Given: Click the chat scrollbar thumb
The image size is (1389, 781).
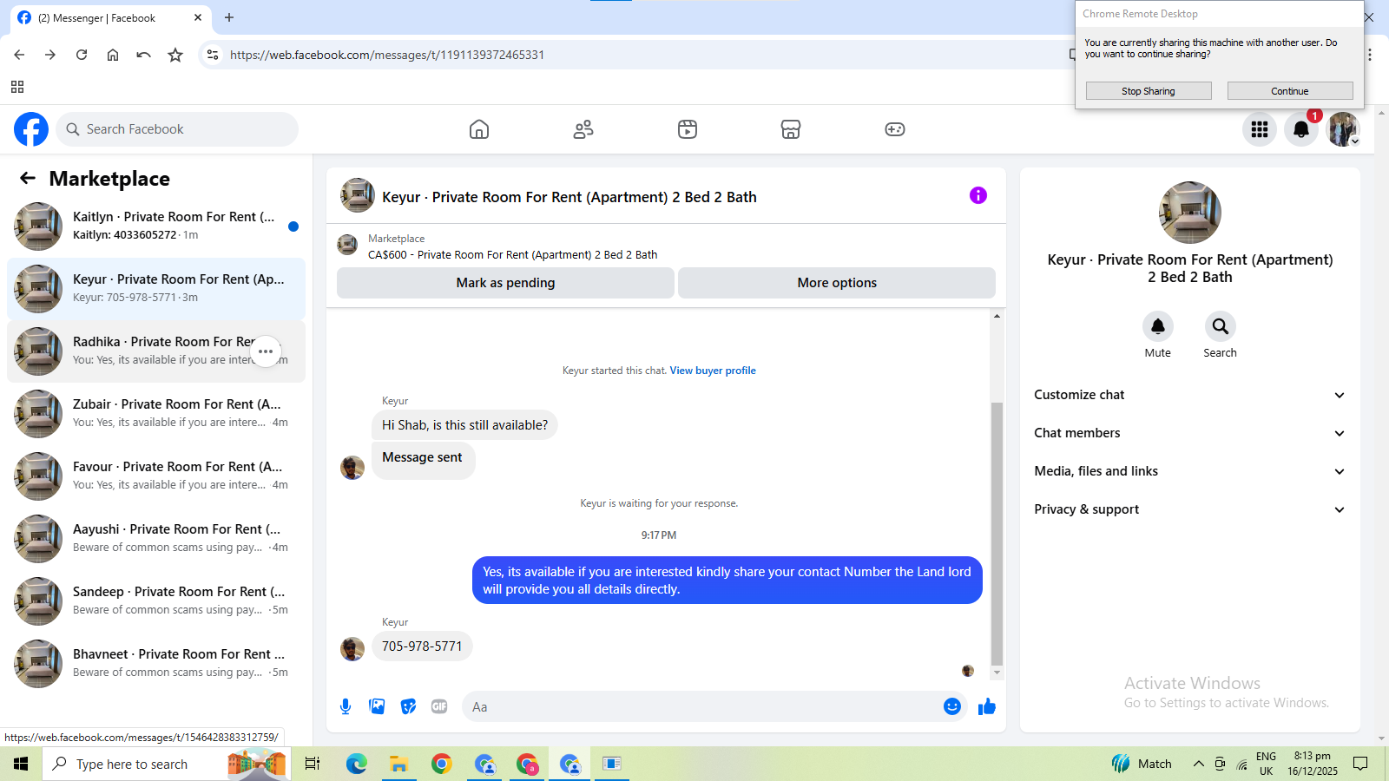Looking at the screenshot, I should 997,533.
